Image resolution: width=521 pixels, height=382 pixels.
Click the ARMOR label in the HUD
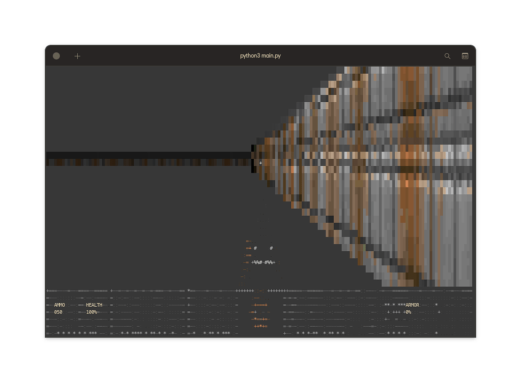coord(412,305)
